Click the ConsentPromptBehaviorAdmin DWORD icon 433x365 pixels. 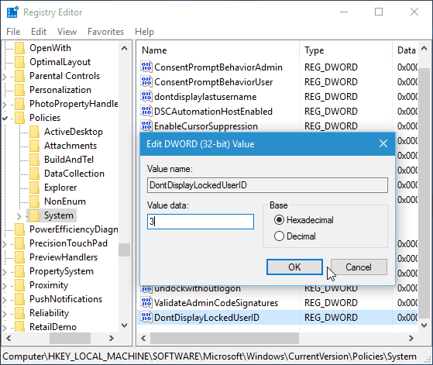146,67
